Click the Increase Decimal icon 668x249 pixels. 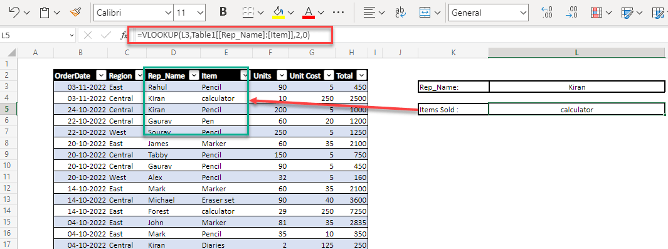(546, 13)
